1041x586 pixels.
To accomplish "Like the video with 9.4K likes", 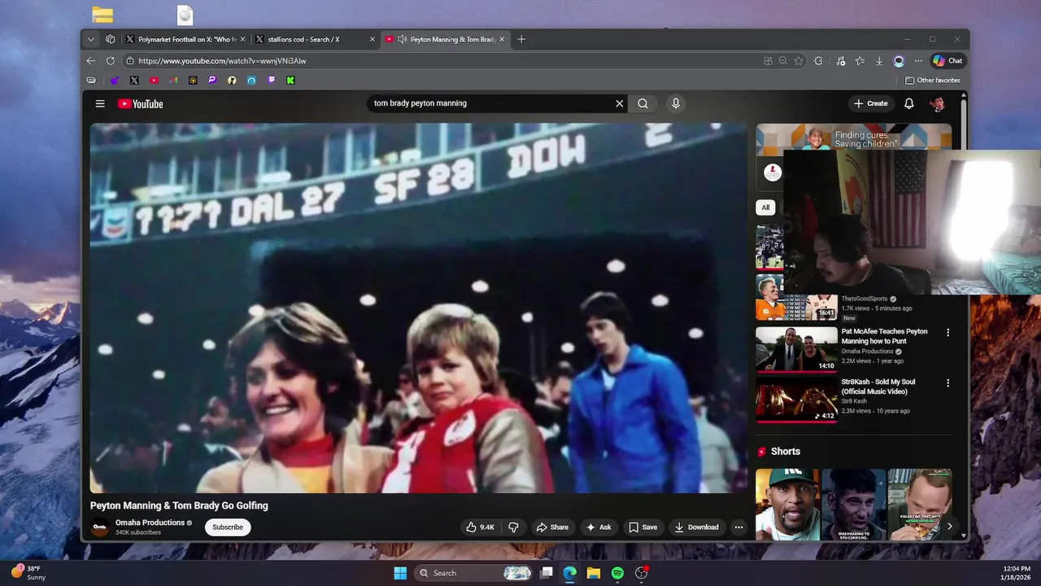I will 480,527.
